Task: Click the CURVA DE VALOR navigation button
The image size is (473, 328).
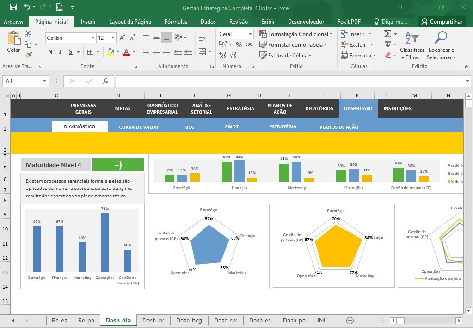Action: 138,127
